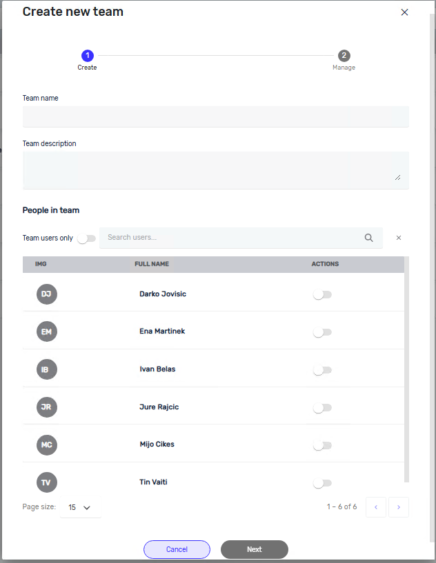Image resolution: width=436 pixels, height=563 pixels.
Task: Go to previous page of users
Action: [x=376, y=508]
